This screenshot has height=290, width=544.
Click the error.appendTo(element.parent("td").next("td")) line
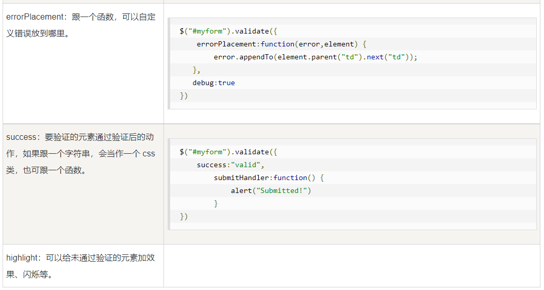point(316,57)
